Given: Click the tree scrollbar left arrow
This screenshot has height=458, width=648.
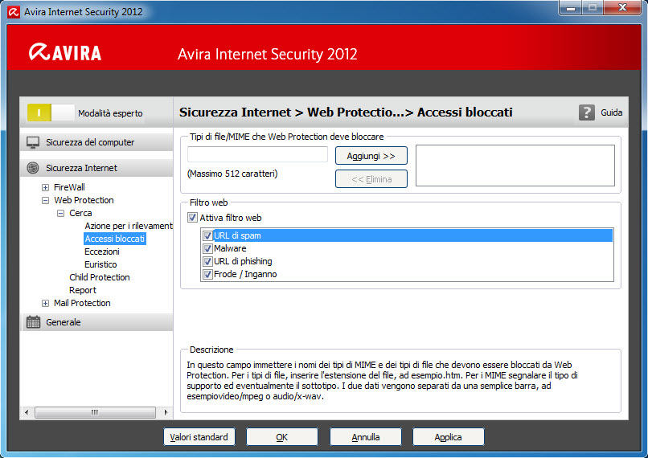Looking at the screenshot, I should (x=27, y=412).
